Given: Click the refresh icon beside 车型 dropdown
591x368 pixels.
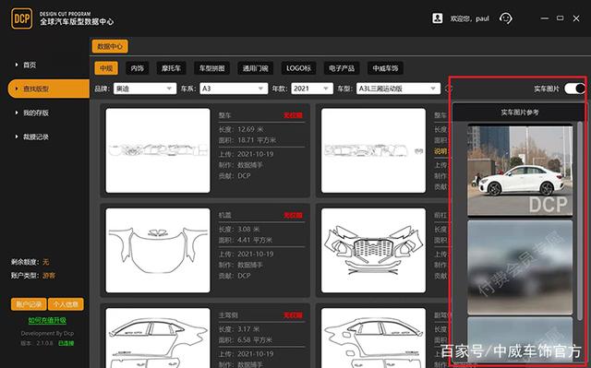Looking at the screenshot, I should pos(448,89).
